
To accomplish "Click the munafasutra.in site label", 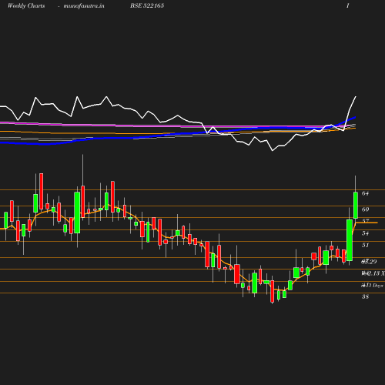I will pos(84,6).
